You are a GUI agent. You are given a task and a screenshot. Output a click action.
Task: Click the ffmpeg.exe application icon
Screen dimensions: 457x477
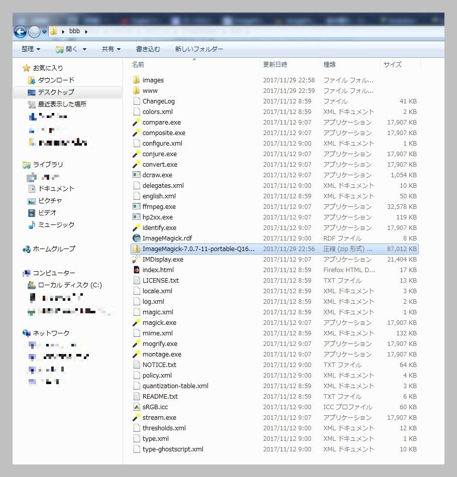tap(136, 206)
